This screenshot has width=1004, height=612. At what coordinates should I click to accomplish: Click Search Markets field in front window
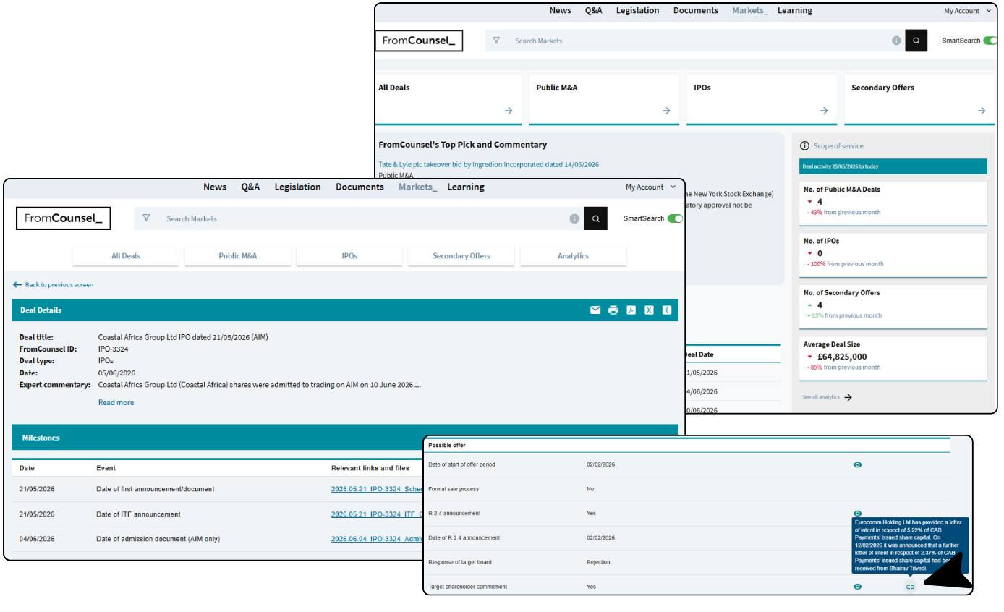[x=358, y=218]
